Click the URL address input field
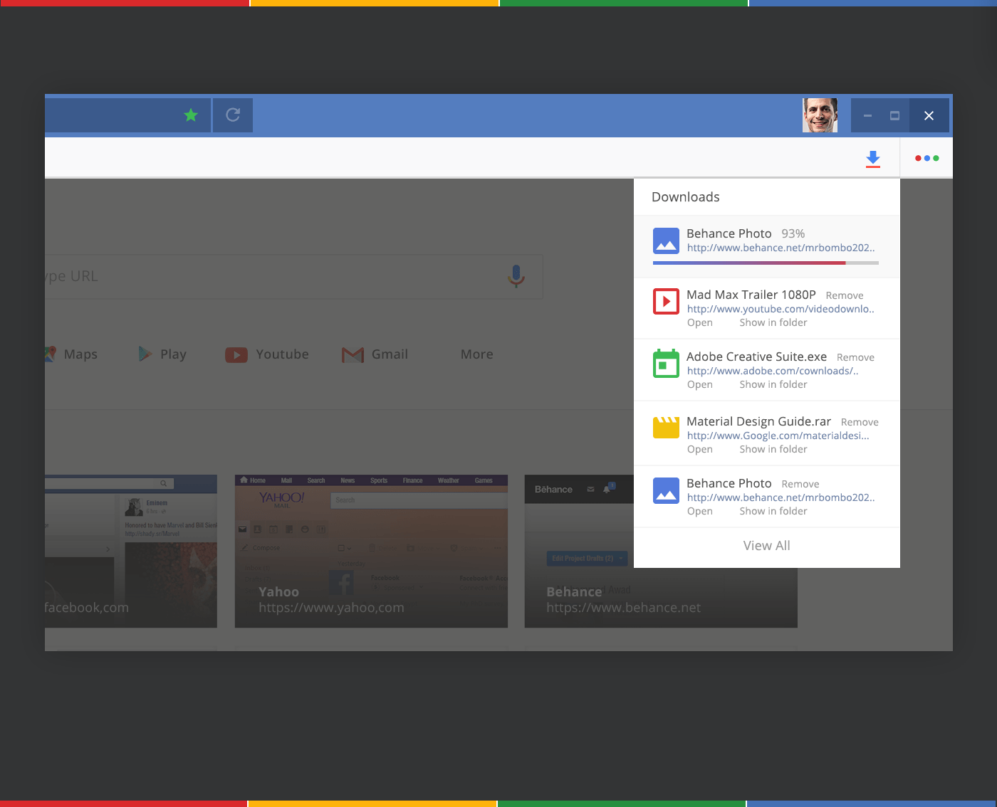 285,276
